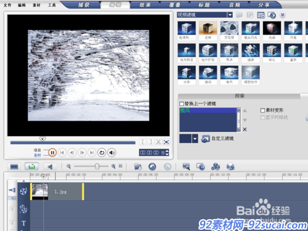
Task: Select the 雨点 rain filter
Action: (x=229, y=53)
